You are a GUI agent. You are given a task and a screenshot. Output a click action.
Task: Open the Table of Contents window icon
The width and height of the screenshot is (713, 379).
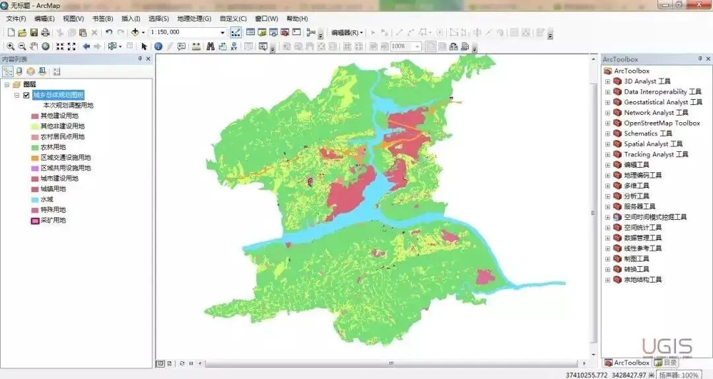coord(250,32)
